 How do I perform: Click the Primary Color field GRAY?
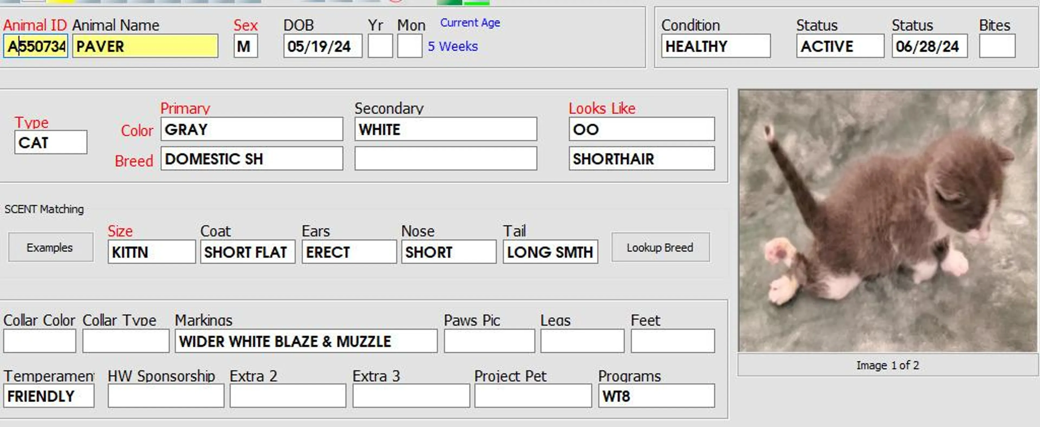click(x=252, y=130)
